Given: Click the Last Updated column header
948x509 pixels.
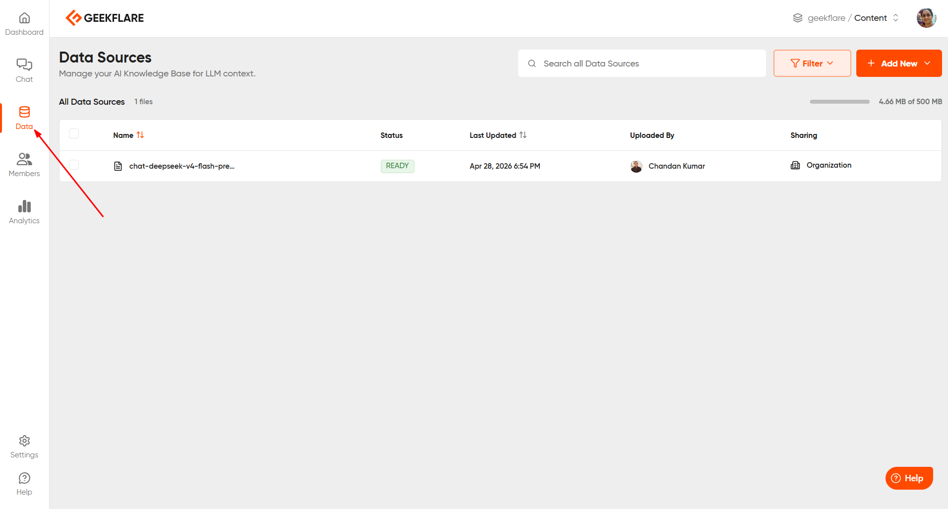Looking at the screenshot, I should tap(493, 135).
